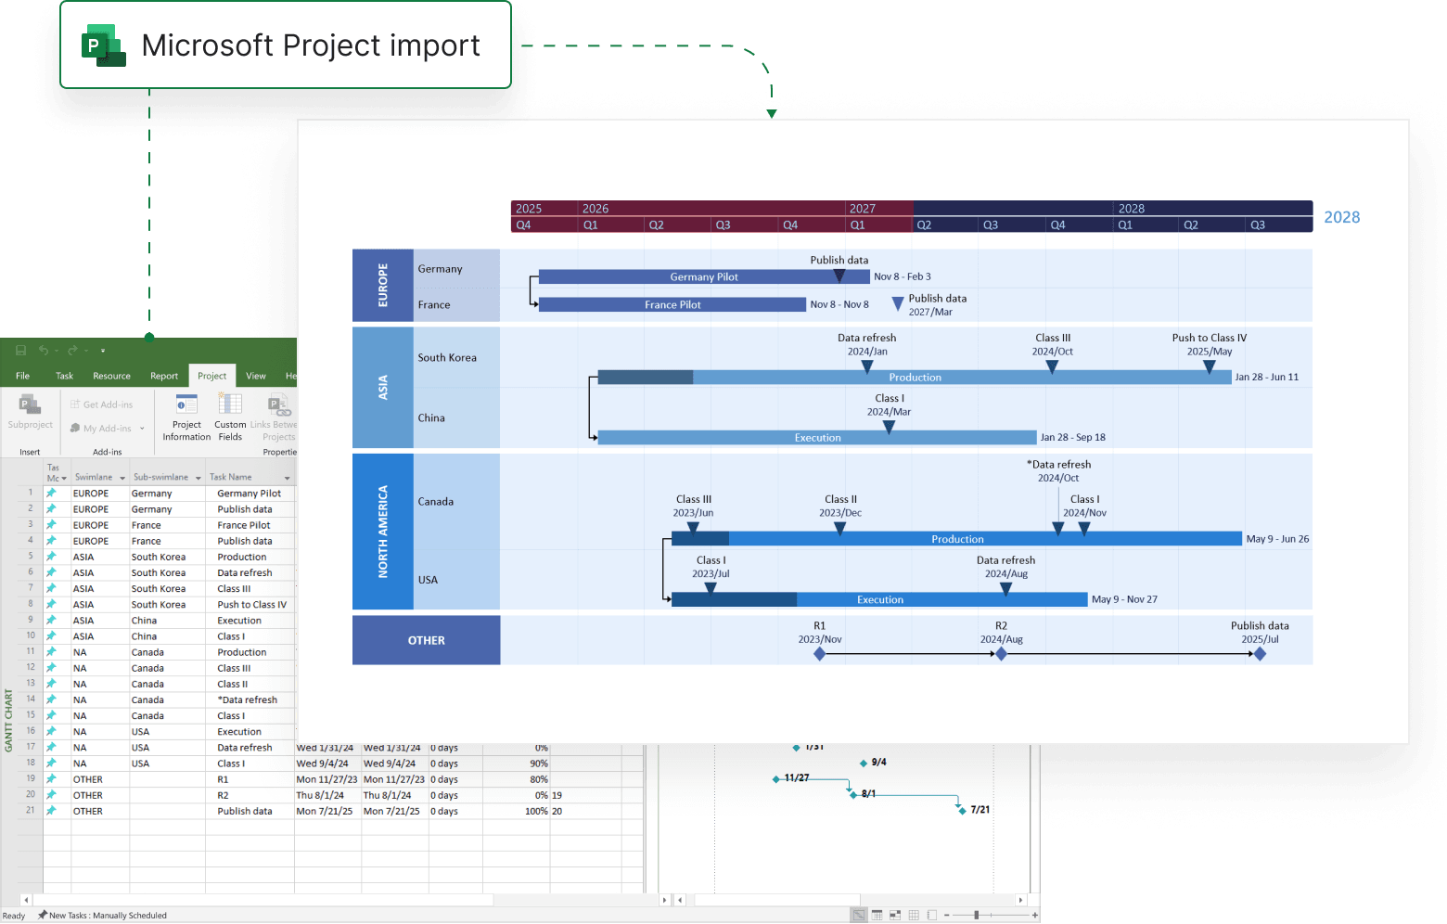
Task: Click the Links Between Projects icon
Action: pyautogui.click(x=279, y=404)
